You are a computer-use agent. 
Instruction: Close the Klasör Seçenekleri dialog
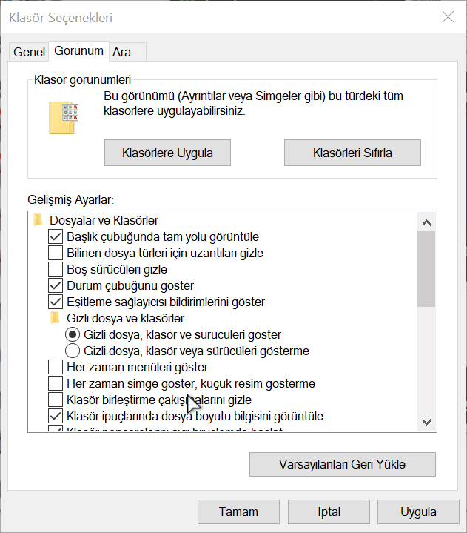448,16
